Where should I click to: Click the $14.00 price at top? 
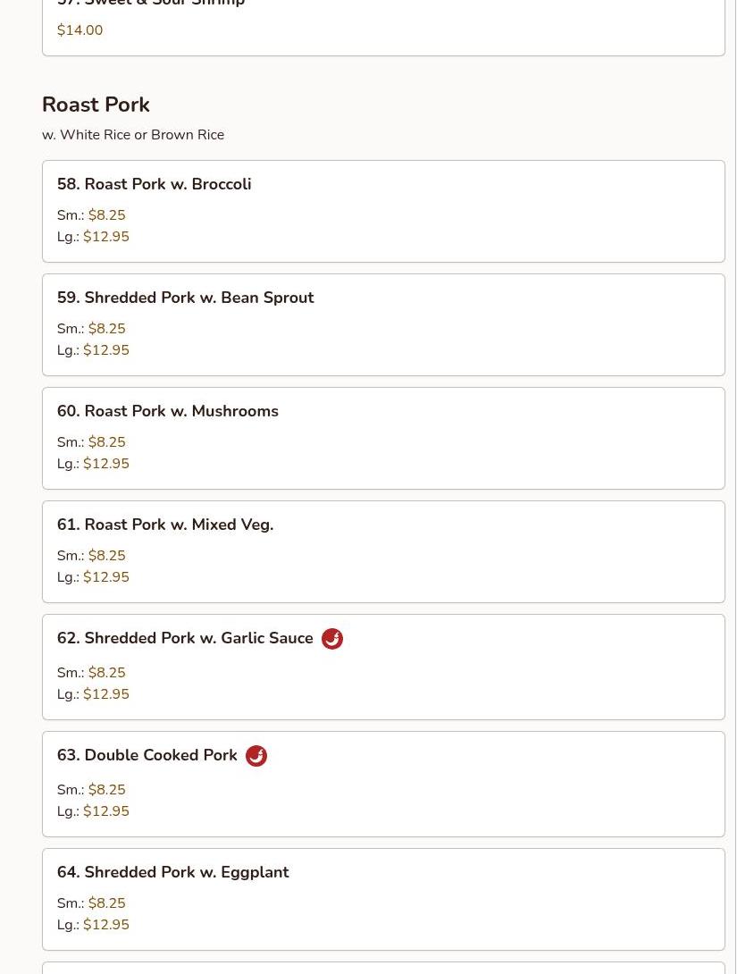(x=80, y=30)
